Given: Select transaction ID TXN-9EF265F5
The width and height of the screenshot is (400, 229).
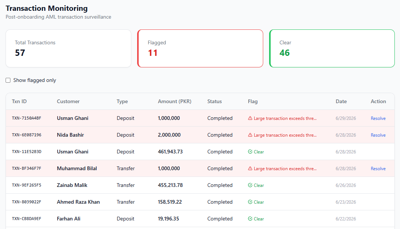Looking at the screenshot, I should [x=26, y=185].
